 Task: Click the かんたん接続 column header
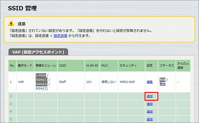[x=183, y=66]
